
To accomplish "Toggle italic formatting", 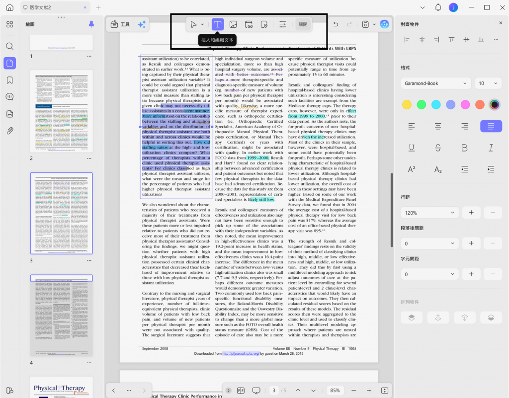I will tap(491, 148).
